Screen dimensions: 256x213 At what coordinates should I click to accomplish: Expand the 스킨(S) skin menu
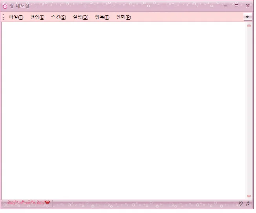click(58, 17)
